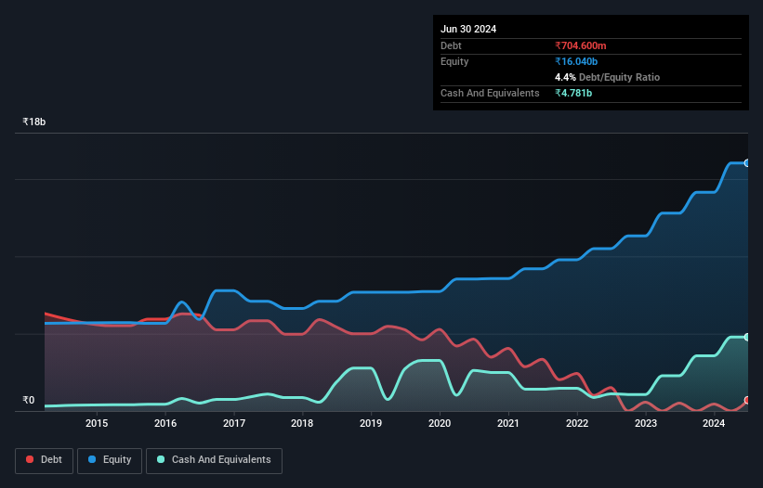763x488 pixels.
Task: Click the red Debt legend dot
Action: pyautogui.click(x=30, y=459)
